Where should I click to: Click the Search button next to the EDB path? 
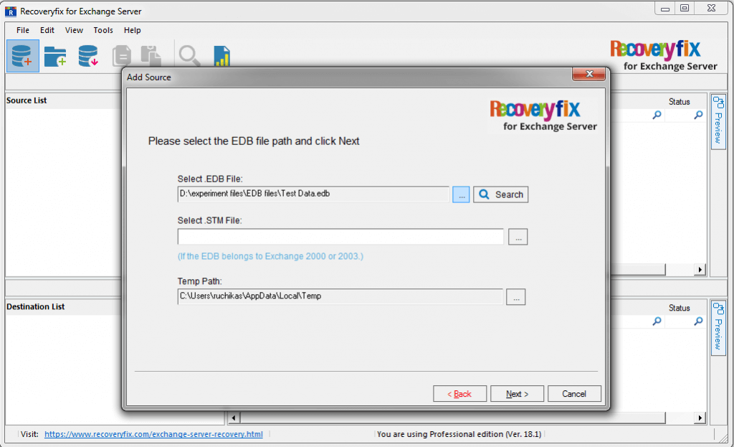pos(500,194)
